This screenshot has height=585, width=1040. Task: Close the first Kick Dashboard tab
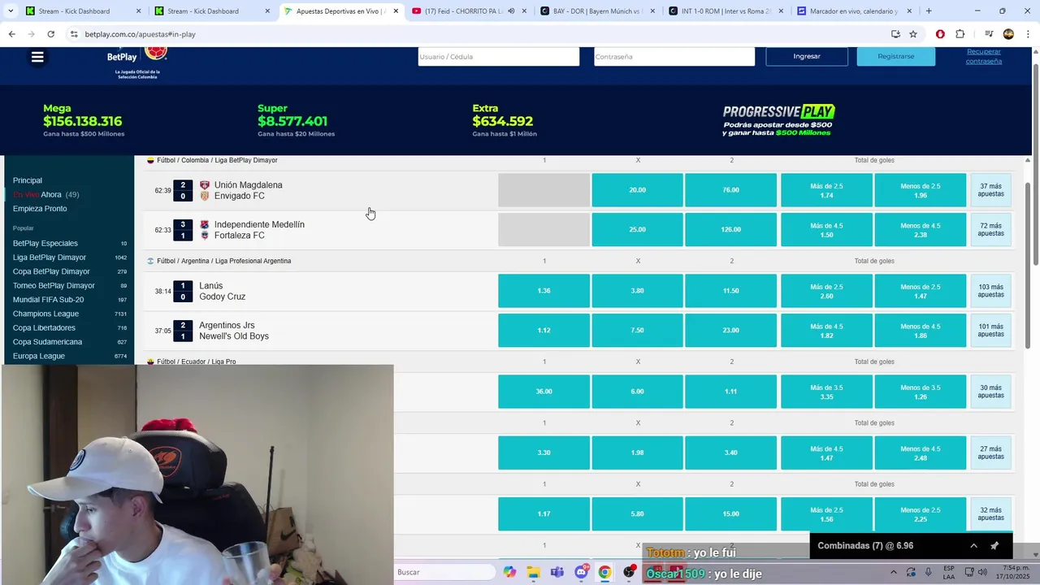(138, 11)
